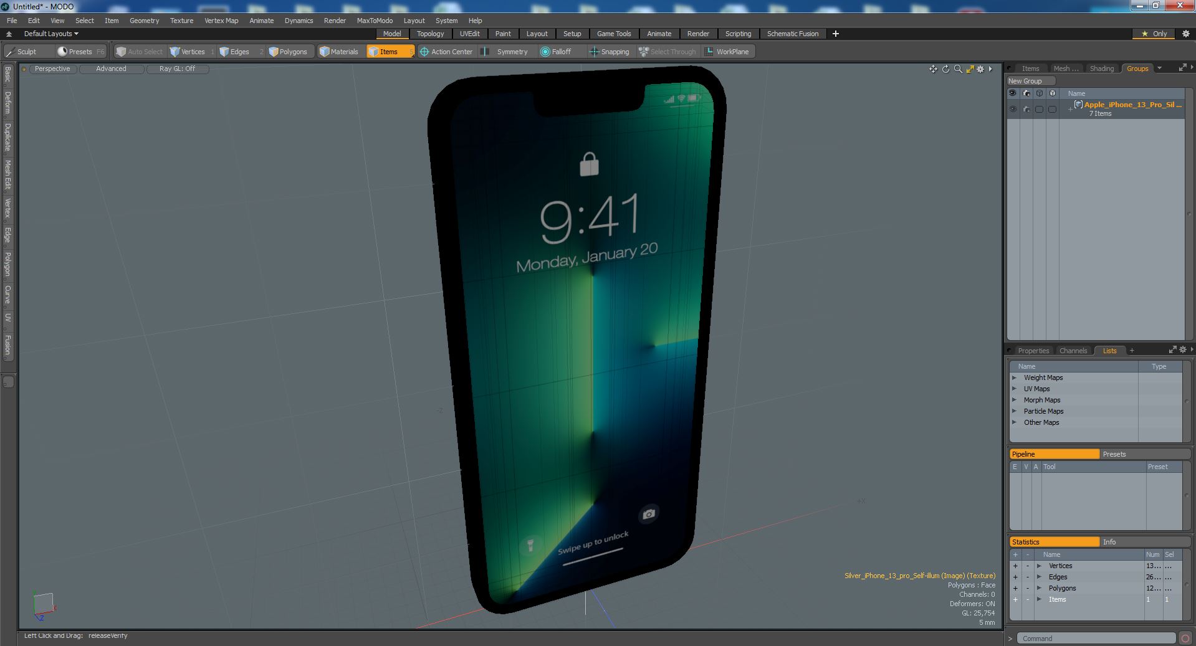Expand the Apple_iPhone_13_Pro group contents
The height and width of the screenshot is (646, 1196).
1070,109
